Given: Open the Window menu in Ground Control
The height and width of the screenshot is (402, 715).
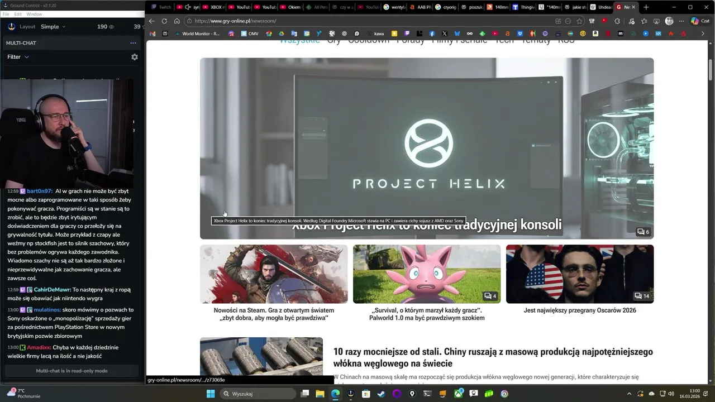Looking at the screenshot, I should [x=34, y=14].
